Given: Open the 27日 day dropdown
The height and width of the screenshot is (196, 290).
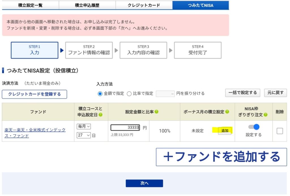Looking at the screenshot, I should coord(84,135).
